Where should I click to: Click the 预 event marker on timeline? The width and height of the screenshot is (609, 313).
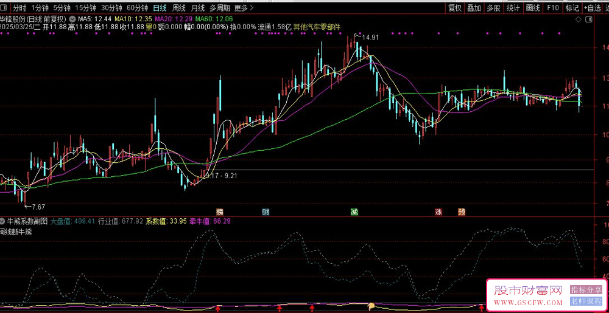coord(462,212)
